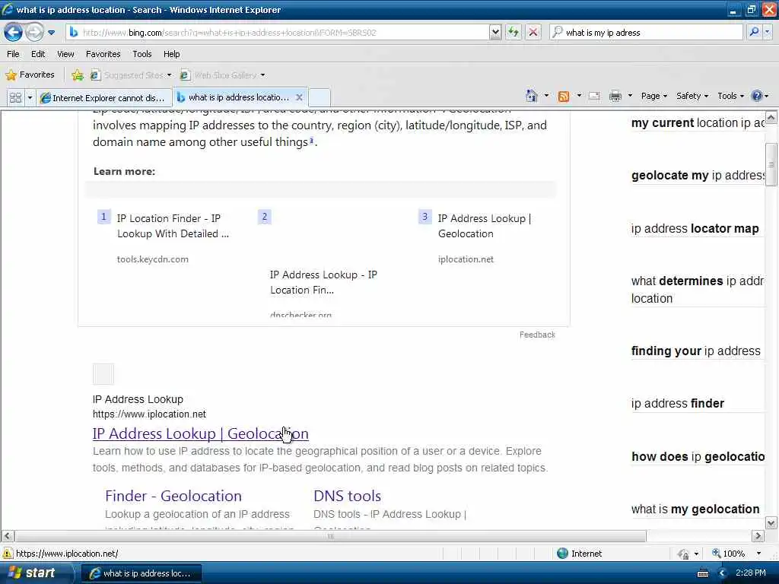
Task: Click the status bar security warning icon
Action: pos(8,554)
